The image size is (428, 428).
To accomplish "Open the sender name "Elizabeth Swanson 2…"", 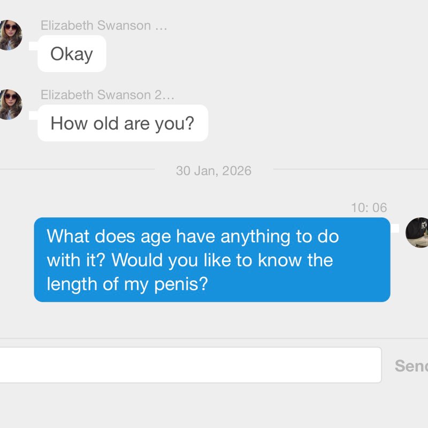I will pyautogui.click(x=107, y=95).
